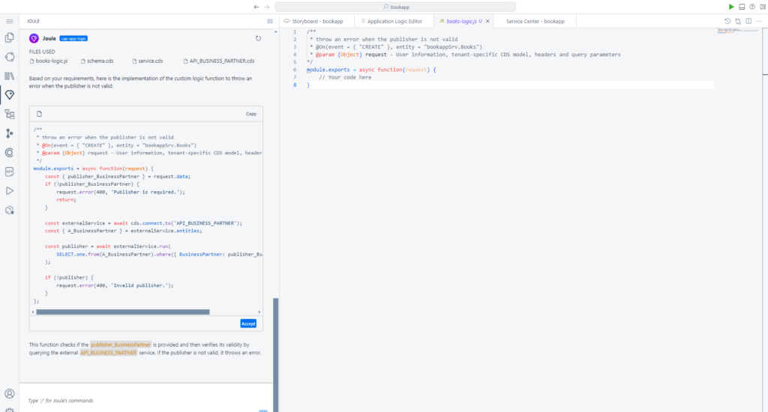Viewport: 768px width, 412px height.
Task: Open the Run and Debug view
Action: (9, 191)
